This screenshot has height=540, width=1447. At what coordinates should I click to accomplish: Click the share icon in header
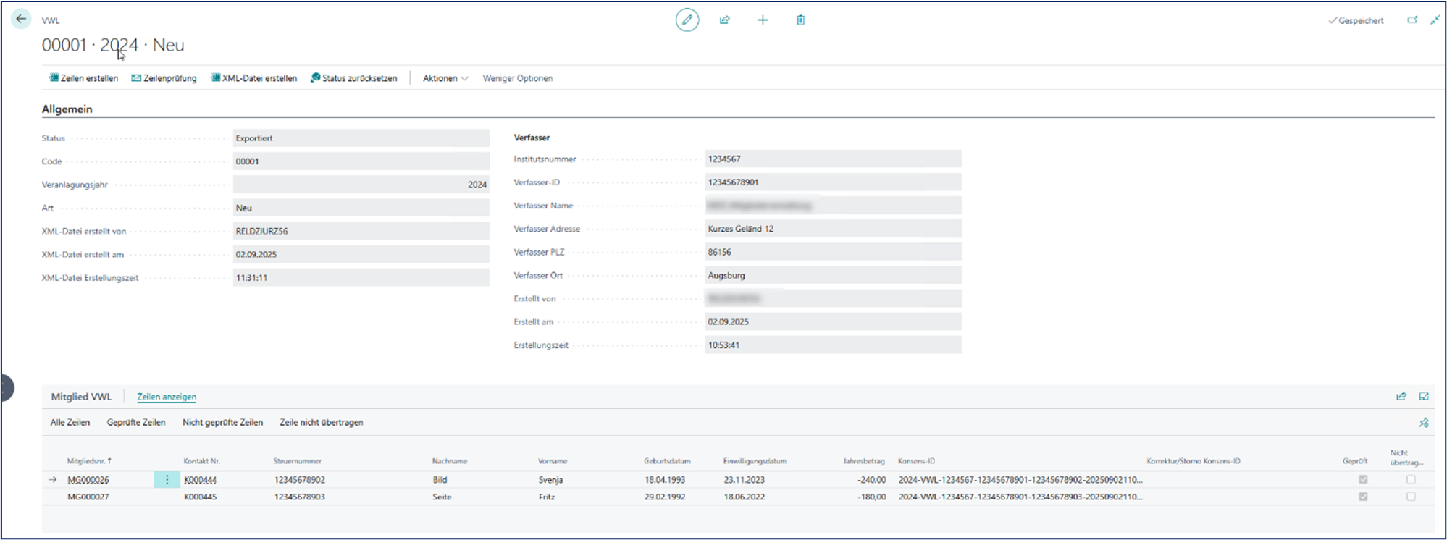click(725, 20)
